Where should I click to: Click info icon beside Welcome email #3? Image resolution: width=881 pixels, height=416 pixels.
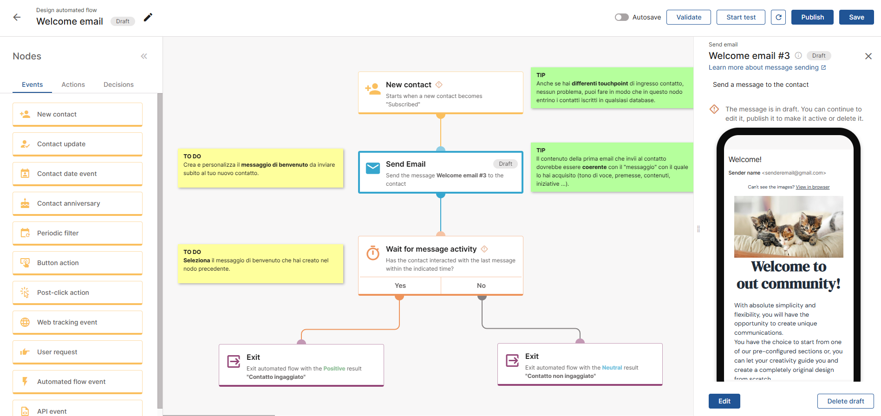coord(798,56)
